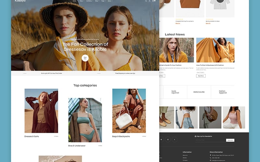Click the newsletter envelope icon
Screen dimensions: 260x162
[x=196, y=136]
